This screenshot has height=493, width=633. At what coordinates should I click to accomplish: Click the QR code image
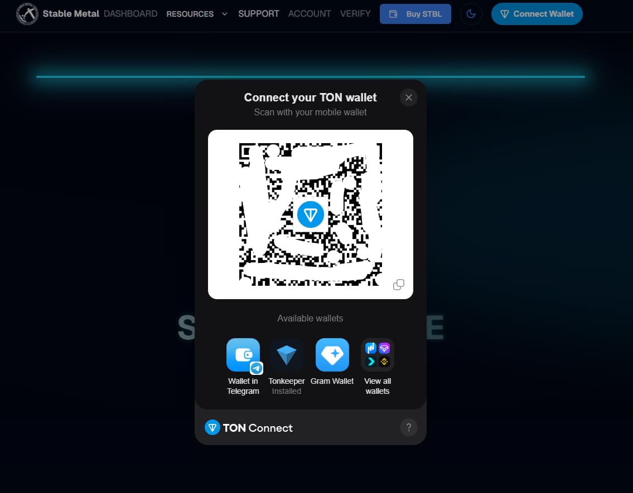(x=311, y=214)
